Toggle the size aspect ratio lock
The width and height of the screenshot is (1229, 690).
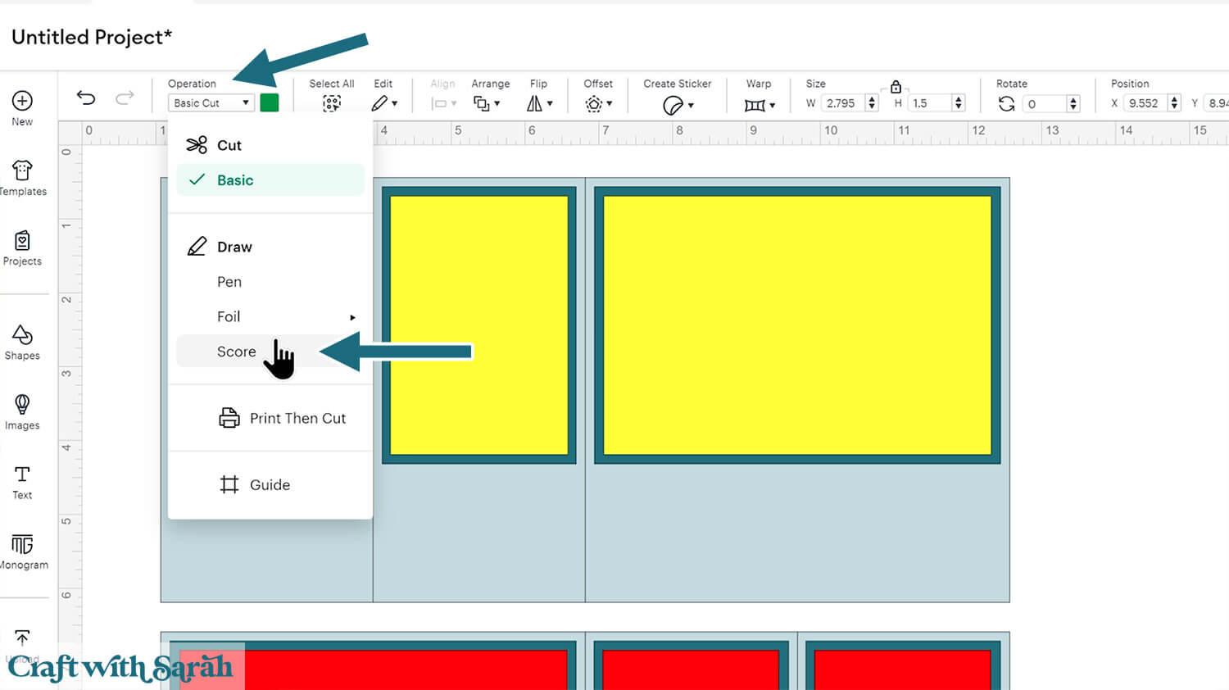tap(896, 86)
